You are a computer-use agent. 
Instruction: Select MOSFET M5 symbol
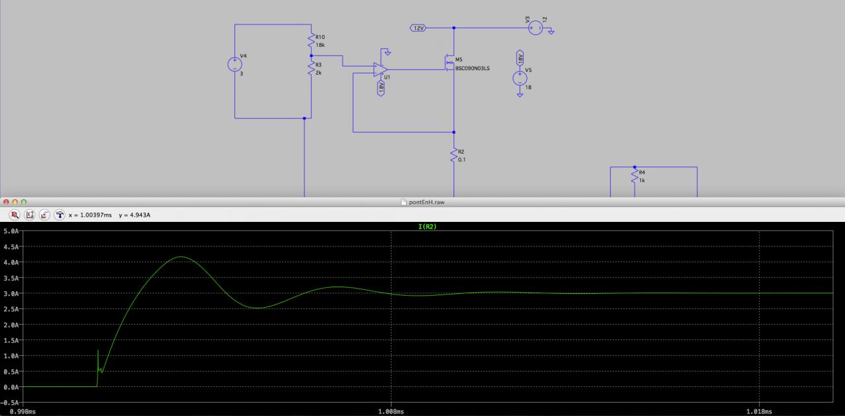click(450, 63)
